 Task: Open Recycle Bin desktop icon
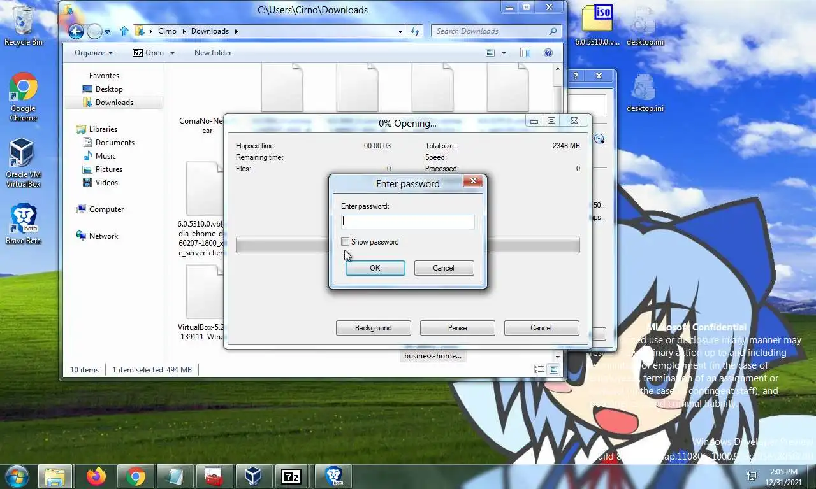[24, 26]
